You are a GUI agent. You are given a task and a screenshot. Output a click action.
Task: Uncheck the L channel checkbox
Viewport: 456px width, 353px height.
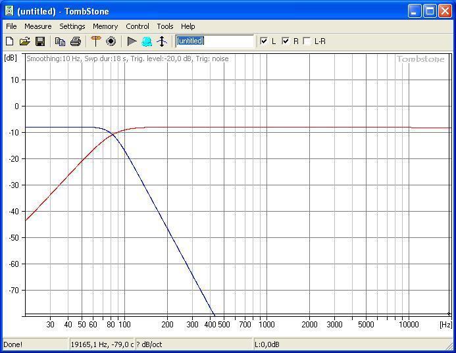(264, 41)
